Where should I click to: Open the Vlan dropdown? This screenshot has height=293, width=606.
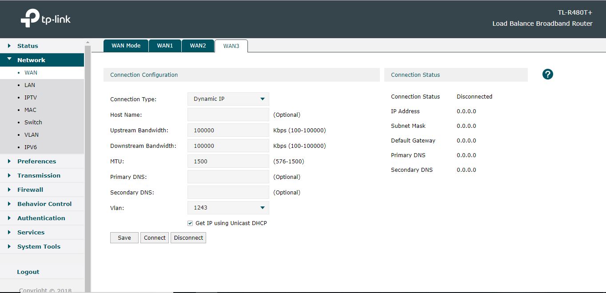(228, 207)
